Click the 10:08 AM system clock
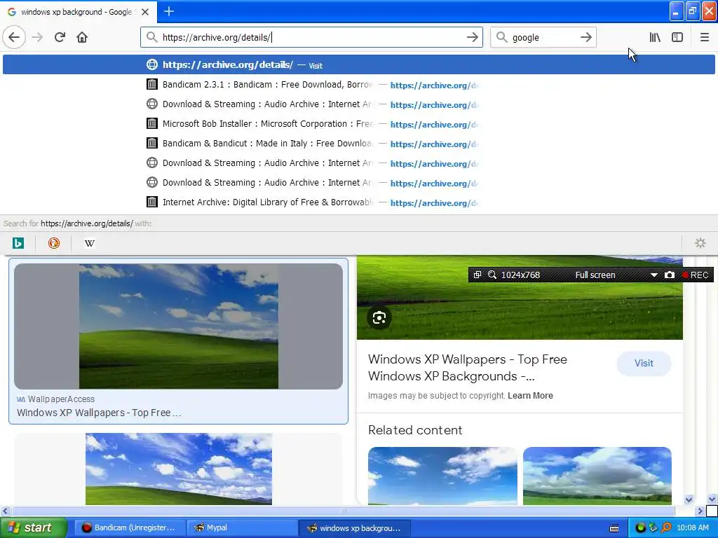The height and width of the screenshot is (538, 718). [x=692, y=527]
